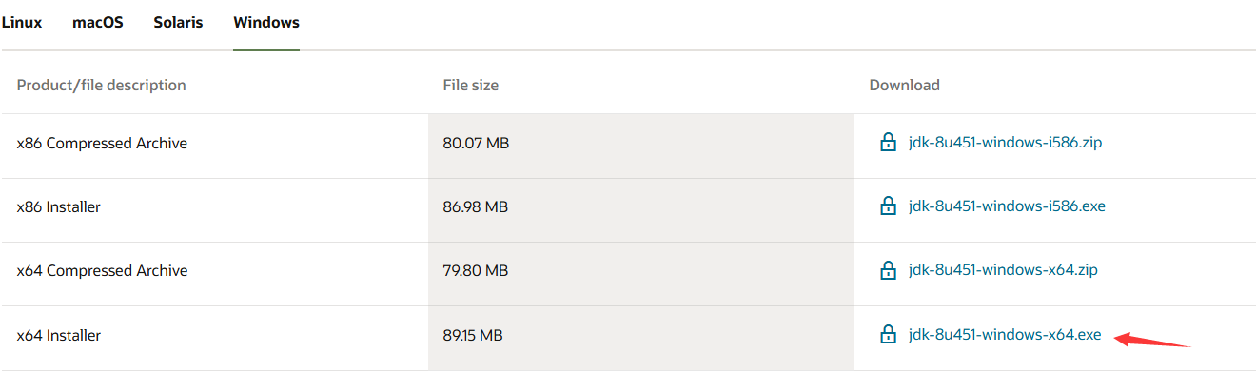Switch to the Linux tab

[21, 22]
